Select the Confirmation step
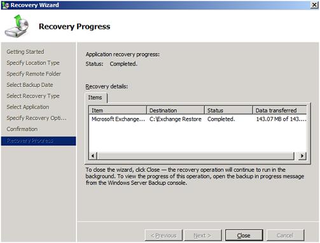 point(22,129)
